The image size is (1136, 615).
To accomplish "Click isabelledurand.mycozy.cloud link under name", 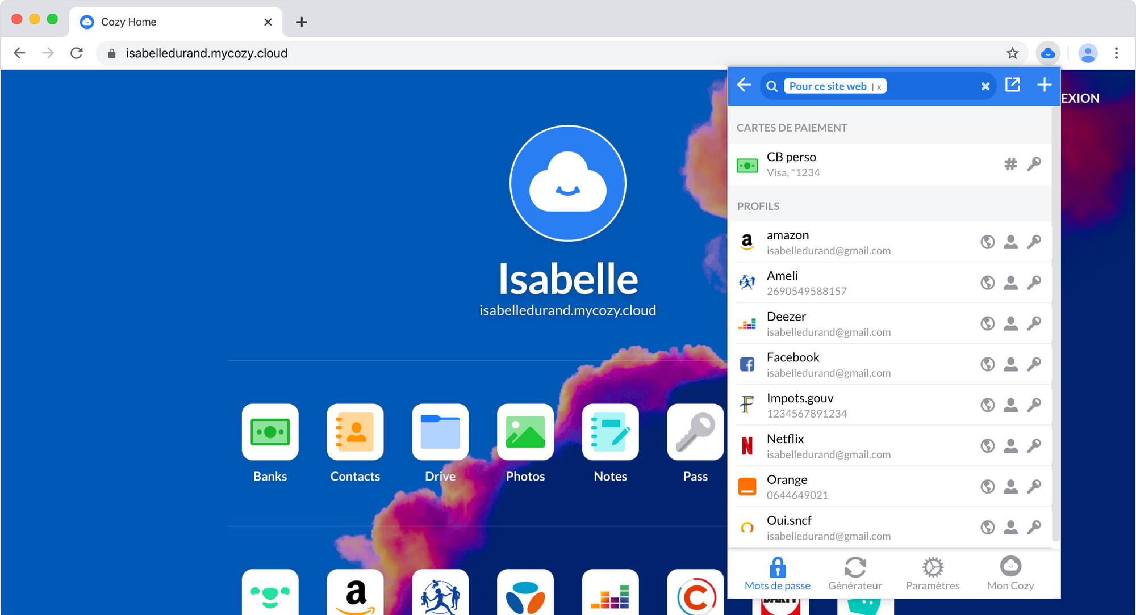I will coord(568,310).
